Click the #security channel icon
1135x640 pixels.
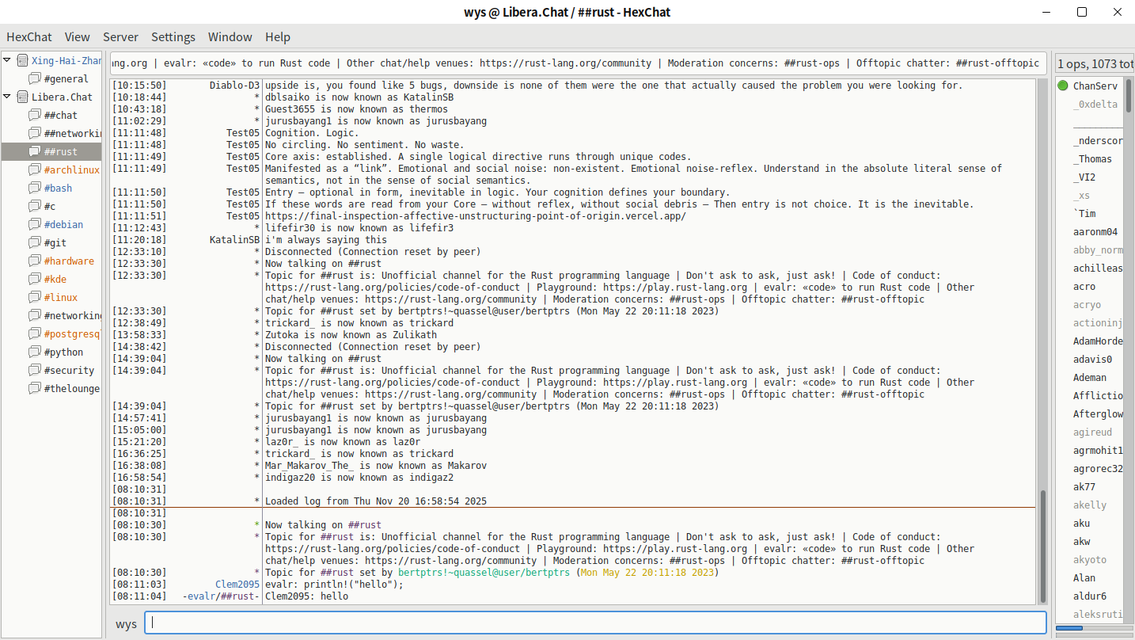(35, 370)
